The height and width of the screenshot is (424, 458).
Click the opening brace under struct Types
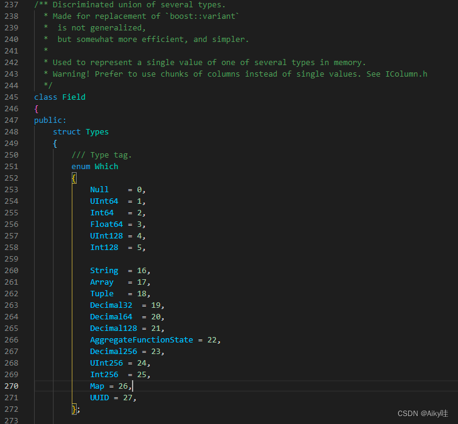tap(55, 144)
